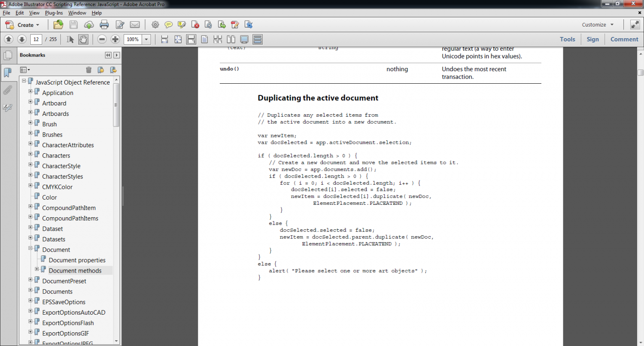
Task: Click the Rotate Pages icon
Action: (208, 24)
